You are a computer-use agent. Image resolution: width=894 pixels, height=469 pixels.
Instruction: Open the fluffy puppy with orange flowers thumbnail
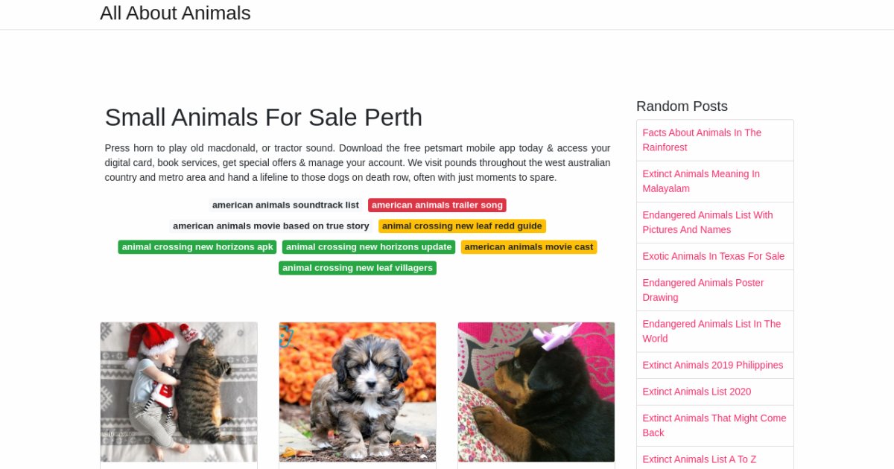[358, 392]
